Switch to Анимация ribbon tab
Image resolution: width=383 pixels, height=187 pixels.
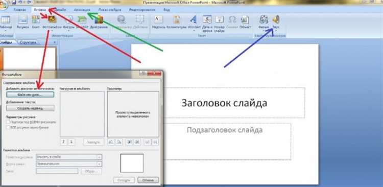82,10
